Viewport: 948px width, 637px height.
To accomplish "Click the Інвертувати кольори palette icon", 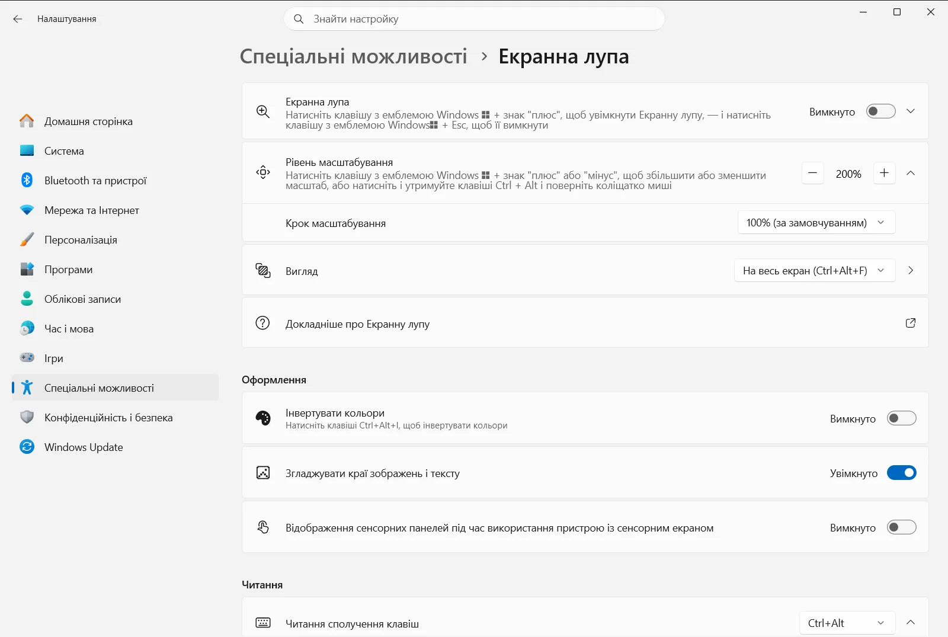I will 263,418.
